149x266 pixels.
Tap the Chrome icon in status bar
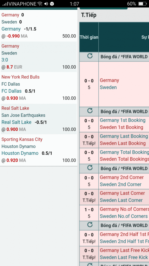click(52, 4)
